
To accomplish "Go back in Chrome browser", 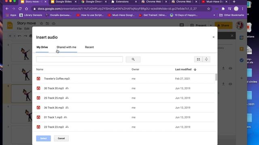I will [7, 8].
